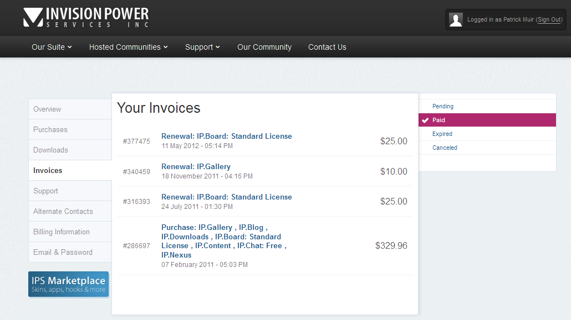
Task: Filter invoices by Canceled status
Action: click(x=487, y=148)
